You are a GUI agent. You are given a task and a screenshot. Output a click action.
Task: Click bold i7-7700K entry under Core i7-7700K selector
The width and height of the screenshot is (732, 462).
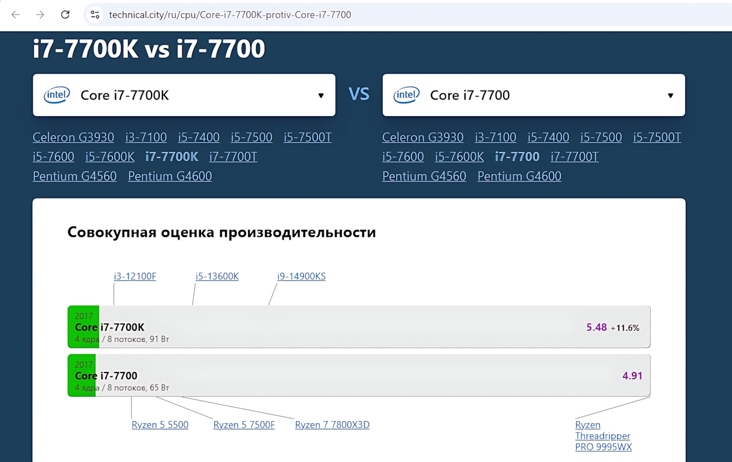click(172, 157)
